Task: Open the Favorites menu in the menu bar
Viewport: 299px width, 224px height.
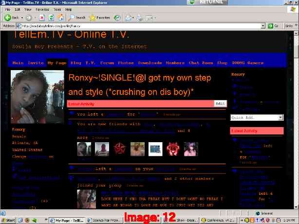Action: point(42,10)
